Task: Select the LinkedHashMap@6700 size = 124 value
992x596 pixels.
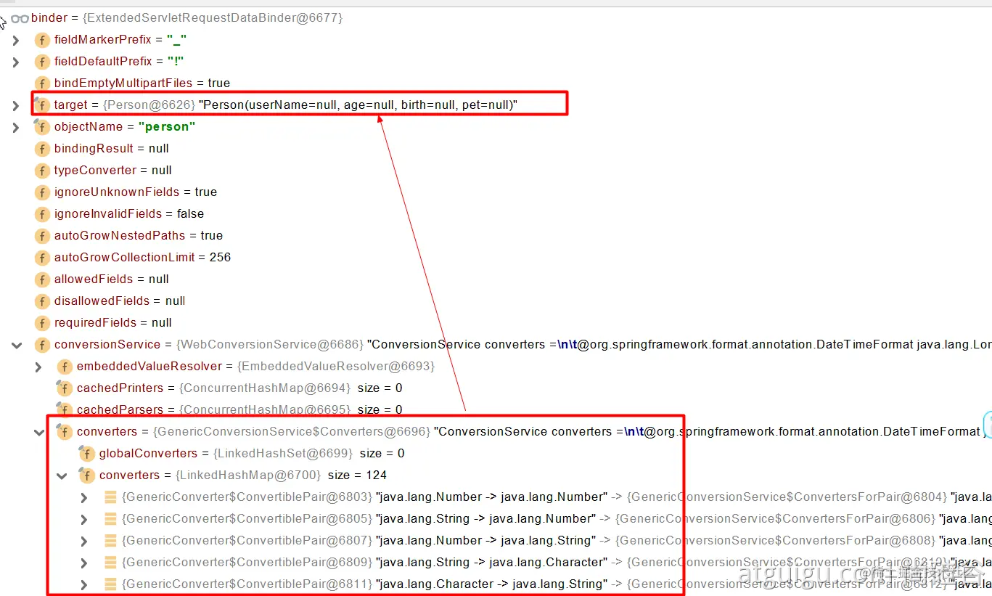Action: (281, 475)
